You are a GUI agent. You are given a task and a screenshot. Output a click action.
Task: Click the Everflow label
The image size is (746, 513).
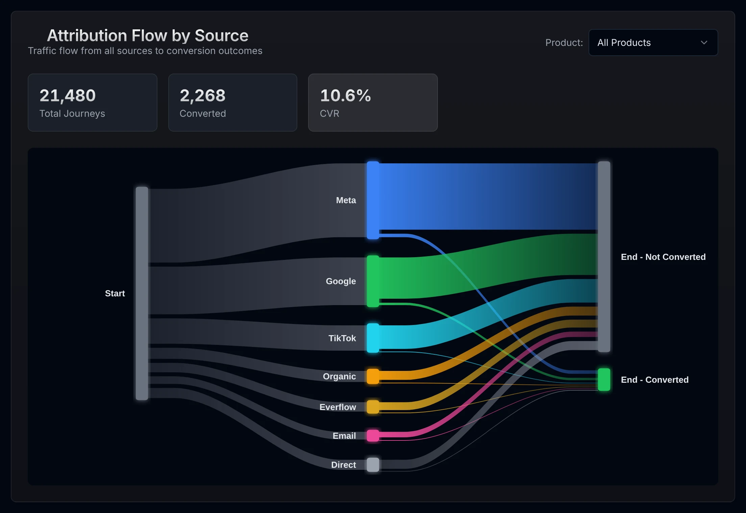coord(338,407)
